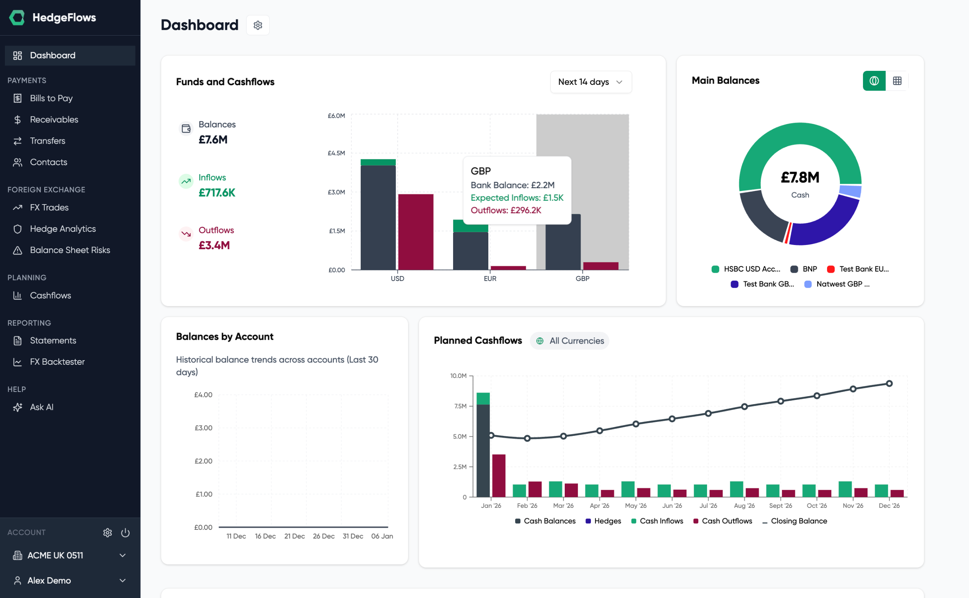Select Dashboard in the navigation
Screen dimensions: 969x598
[x=53, y=55]
